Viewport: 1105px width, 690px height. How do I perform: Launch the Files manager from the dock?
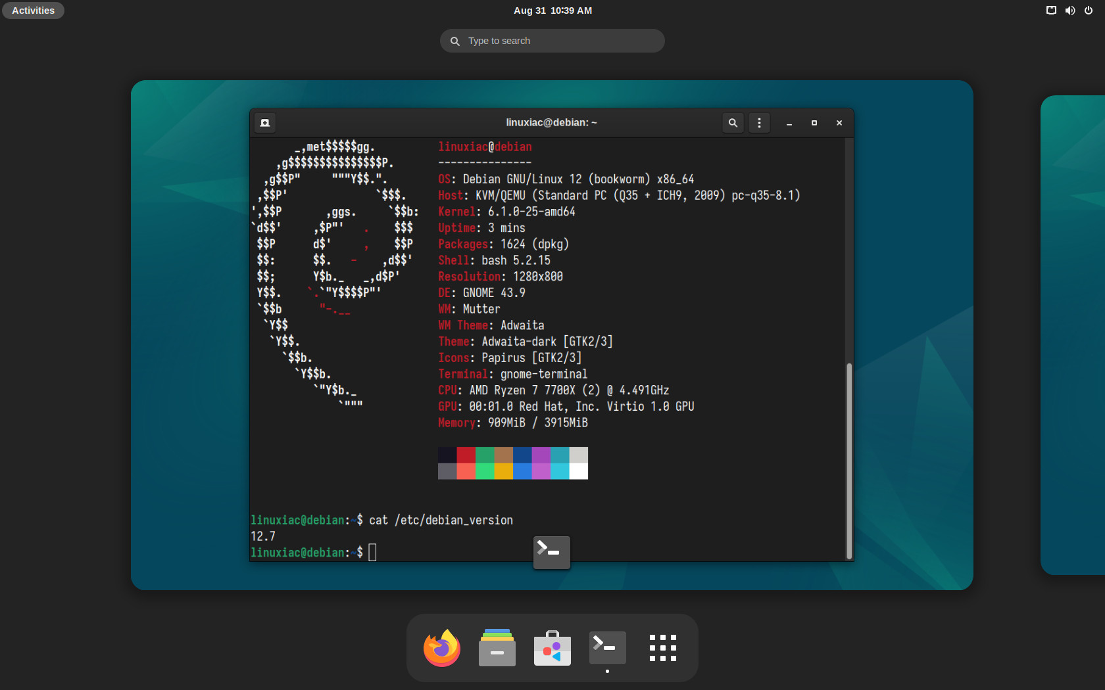pyautogui.click(x=497, y=648)
